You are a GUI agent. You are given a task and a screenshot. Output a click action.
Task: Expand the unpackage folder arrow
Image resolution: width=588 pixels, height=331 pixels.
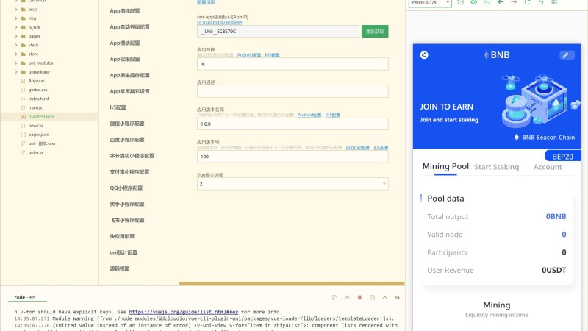[x=15, y=71]
